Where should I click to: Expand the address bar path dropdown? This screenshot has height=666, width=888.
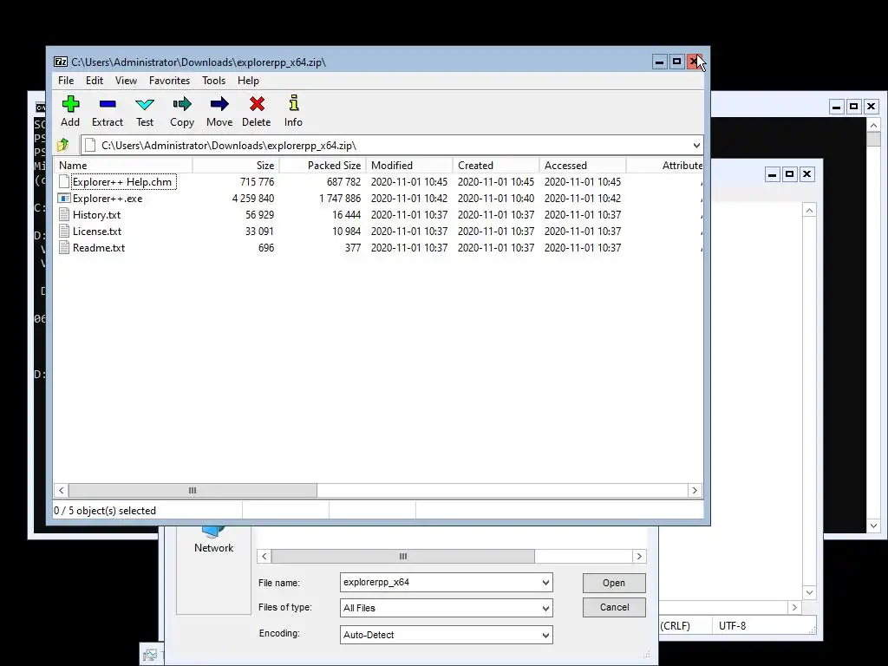pyautogui.click(x=696, y=146)
